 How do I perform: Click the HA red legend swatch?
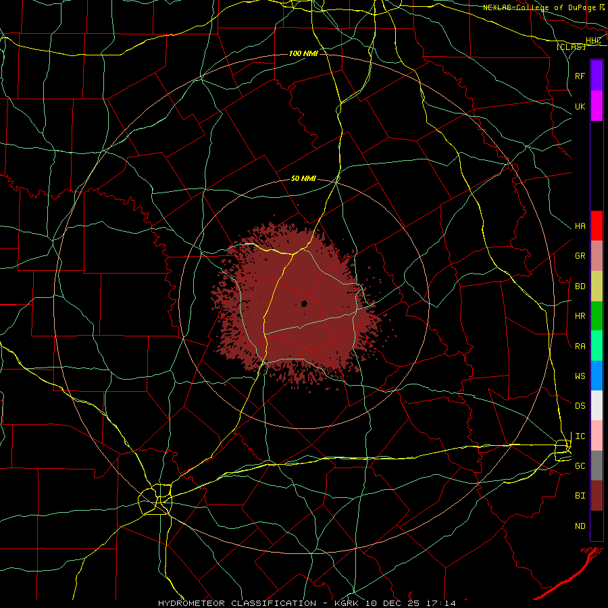597,226
